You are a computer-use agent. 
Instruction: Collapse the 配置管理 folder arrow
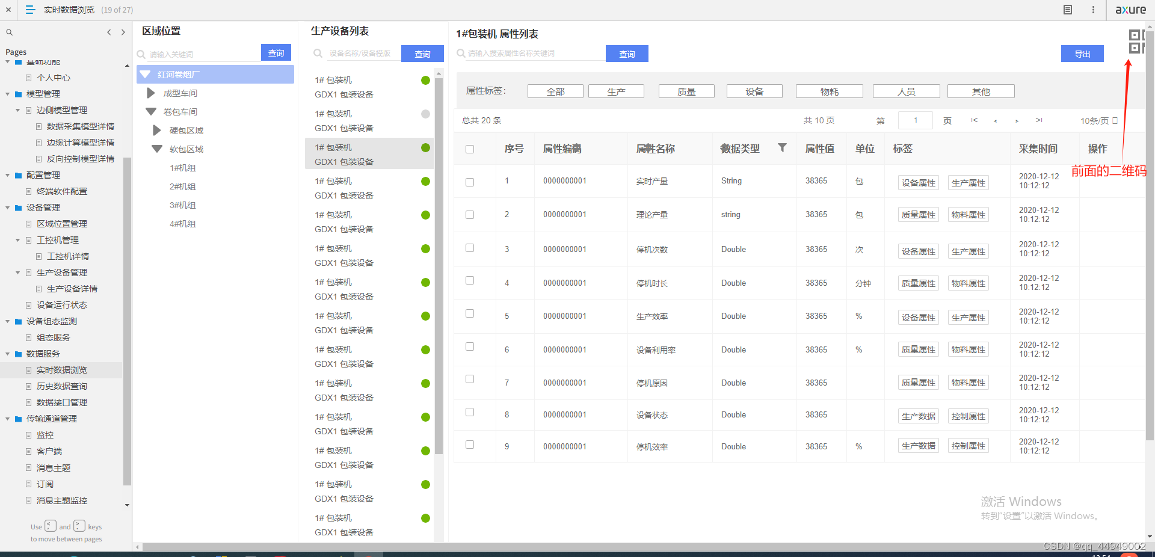[8, 175]
